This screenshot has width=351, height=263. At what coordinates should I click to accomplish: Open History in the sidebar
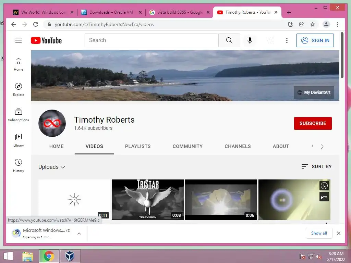[19, 165]
